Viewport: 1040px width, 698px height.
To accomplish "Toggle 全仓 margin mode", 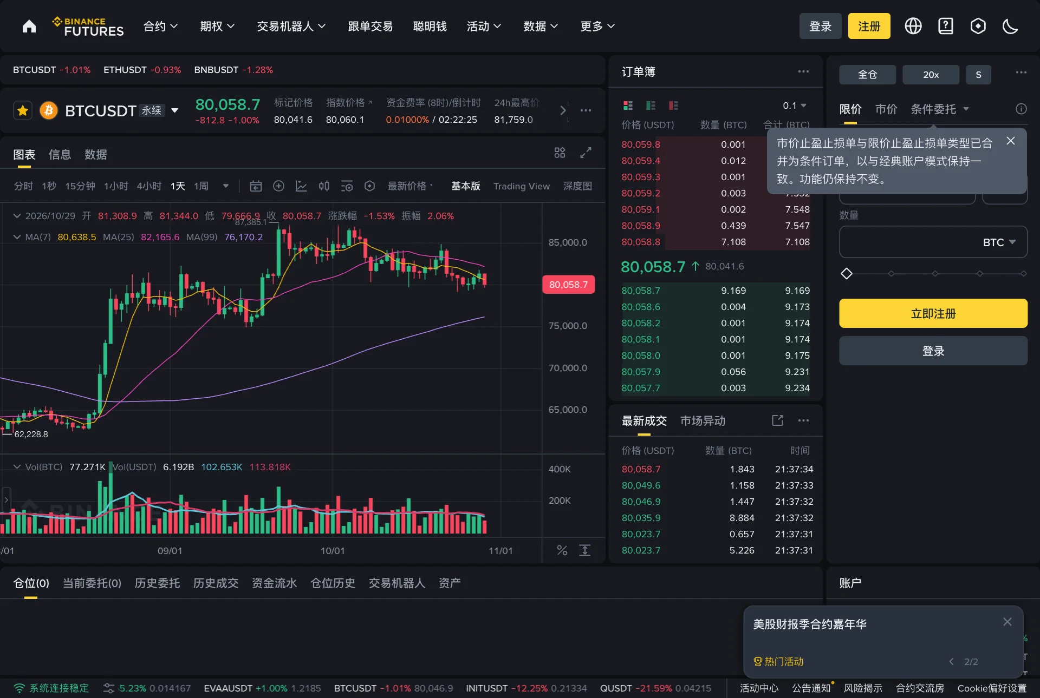I will 867,75.
